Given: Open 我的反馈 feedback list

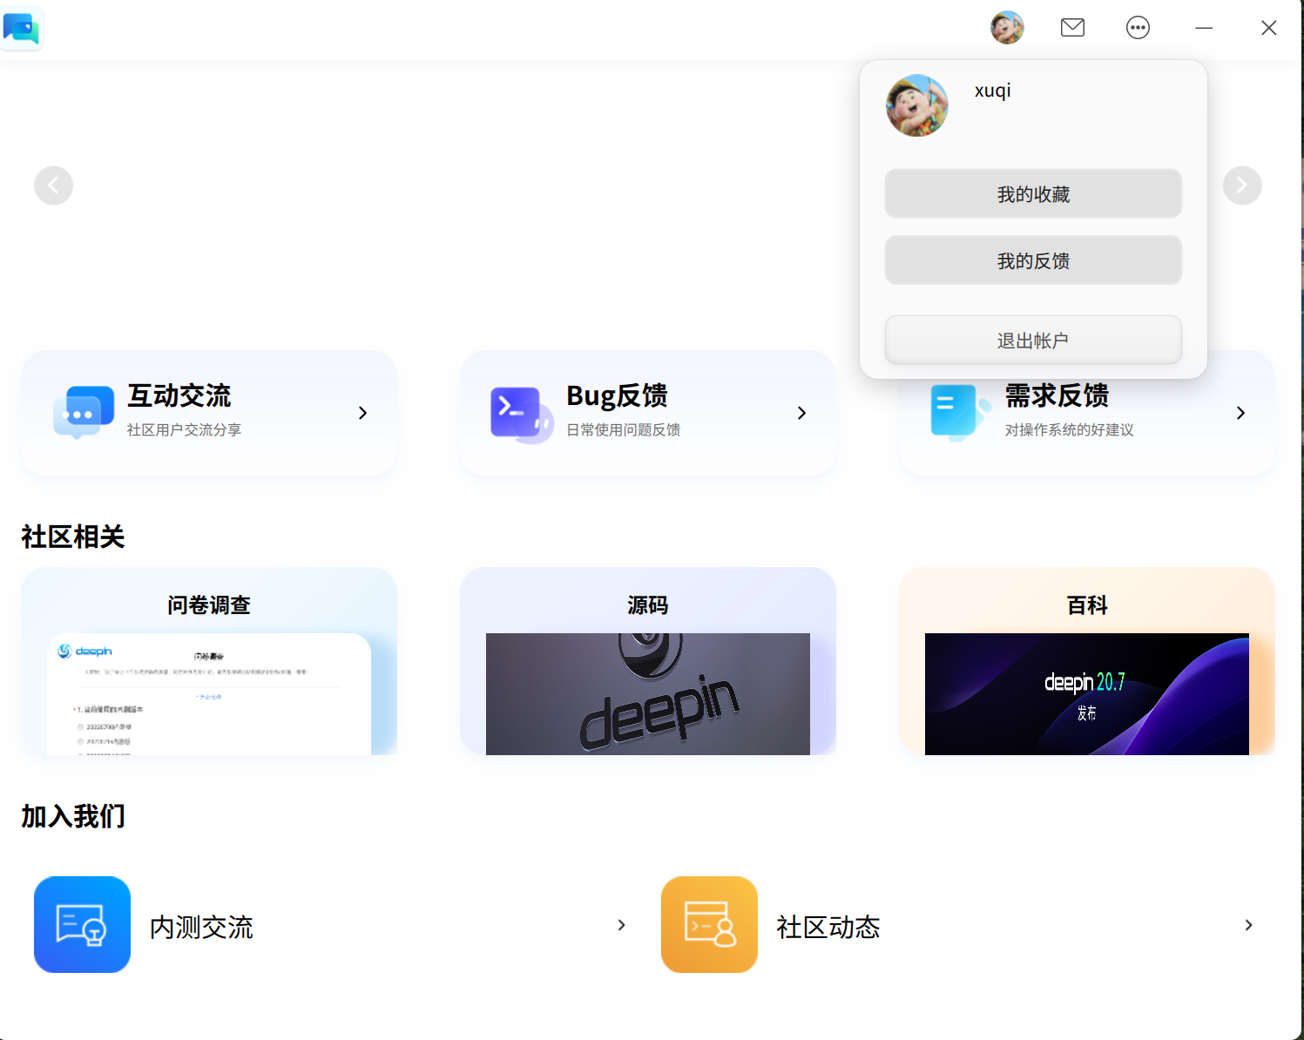Looking at the screenshot, I should (1033, 260).
